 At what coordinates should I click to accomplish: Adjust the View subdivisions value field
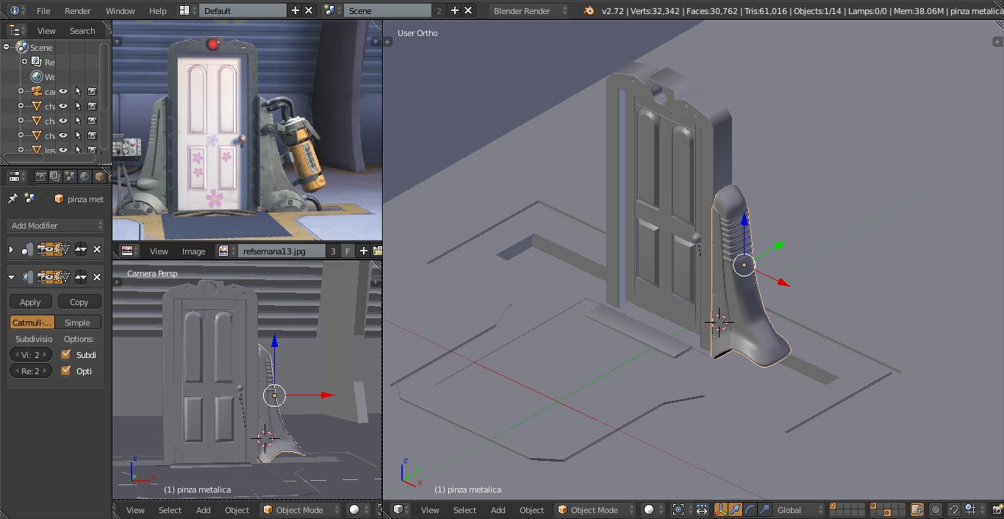point(31,354)
